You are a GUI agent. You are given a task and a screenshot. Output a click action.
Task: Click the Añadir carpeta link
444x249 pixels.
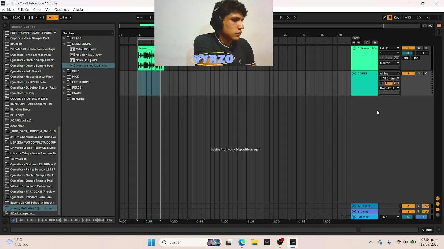point(22,214)
